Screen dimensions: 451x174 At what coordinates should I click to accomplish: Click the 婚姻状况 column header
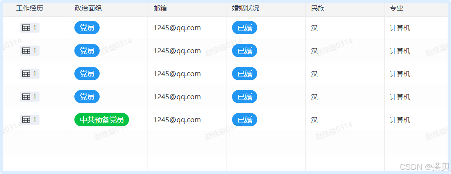pos(245,8)
